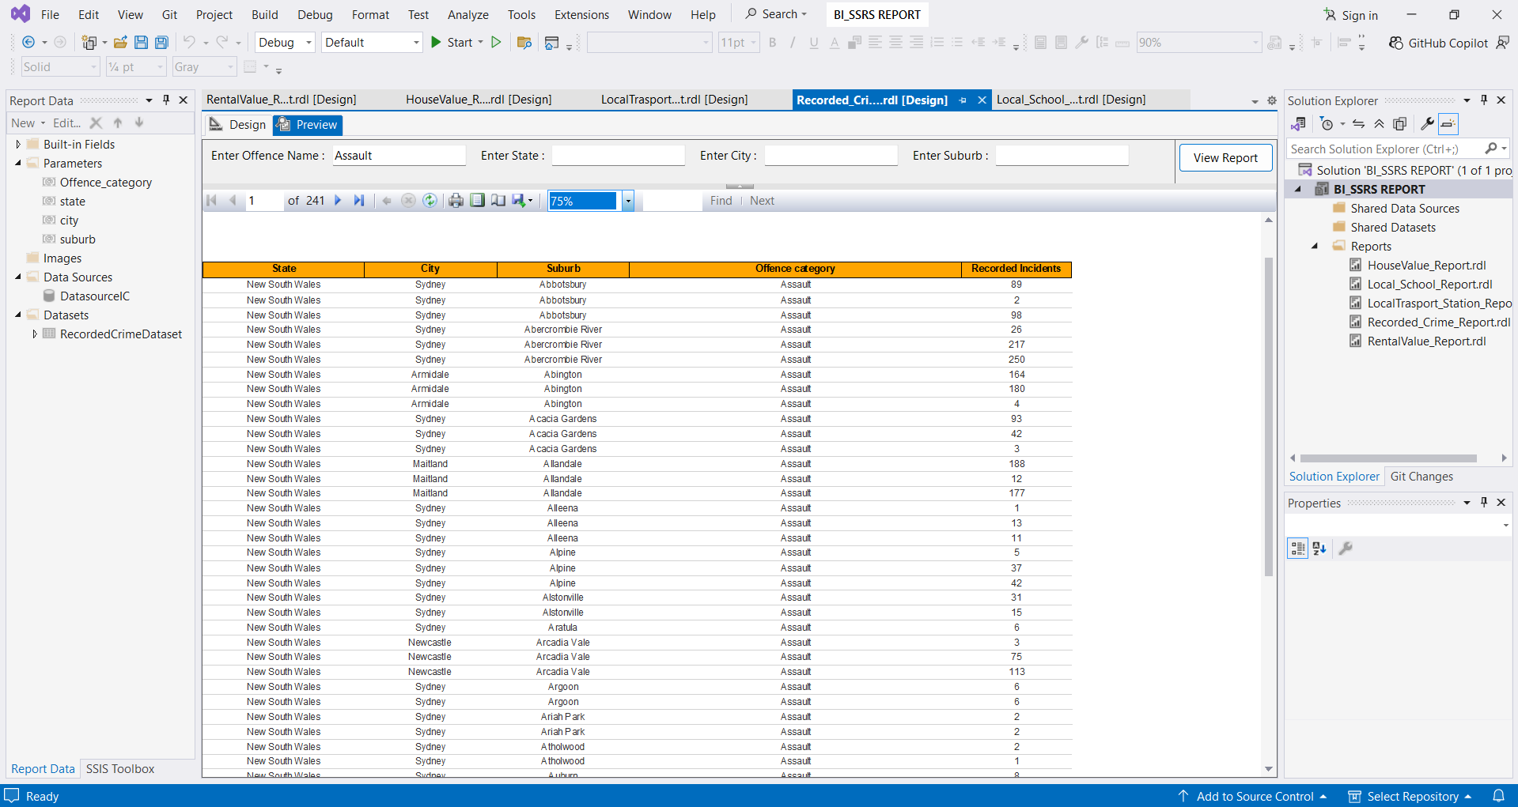This screenshot has height=807, width=1518.
Task: Open the Extensions menu
Action: [x=581, y=14]
